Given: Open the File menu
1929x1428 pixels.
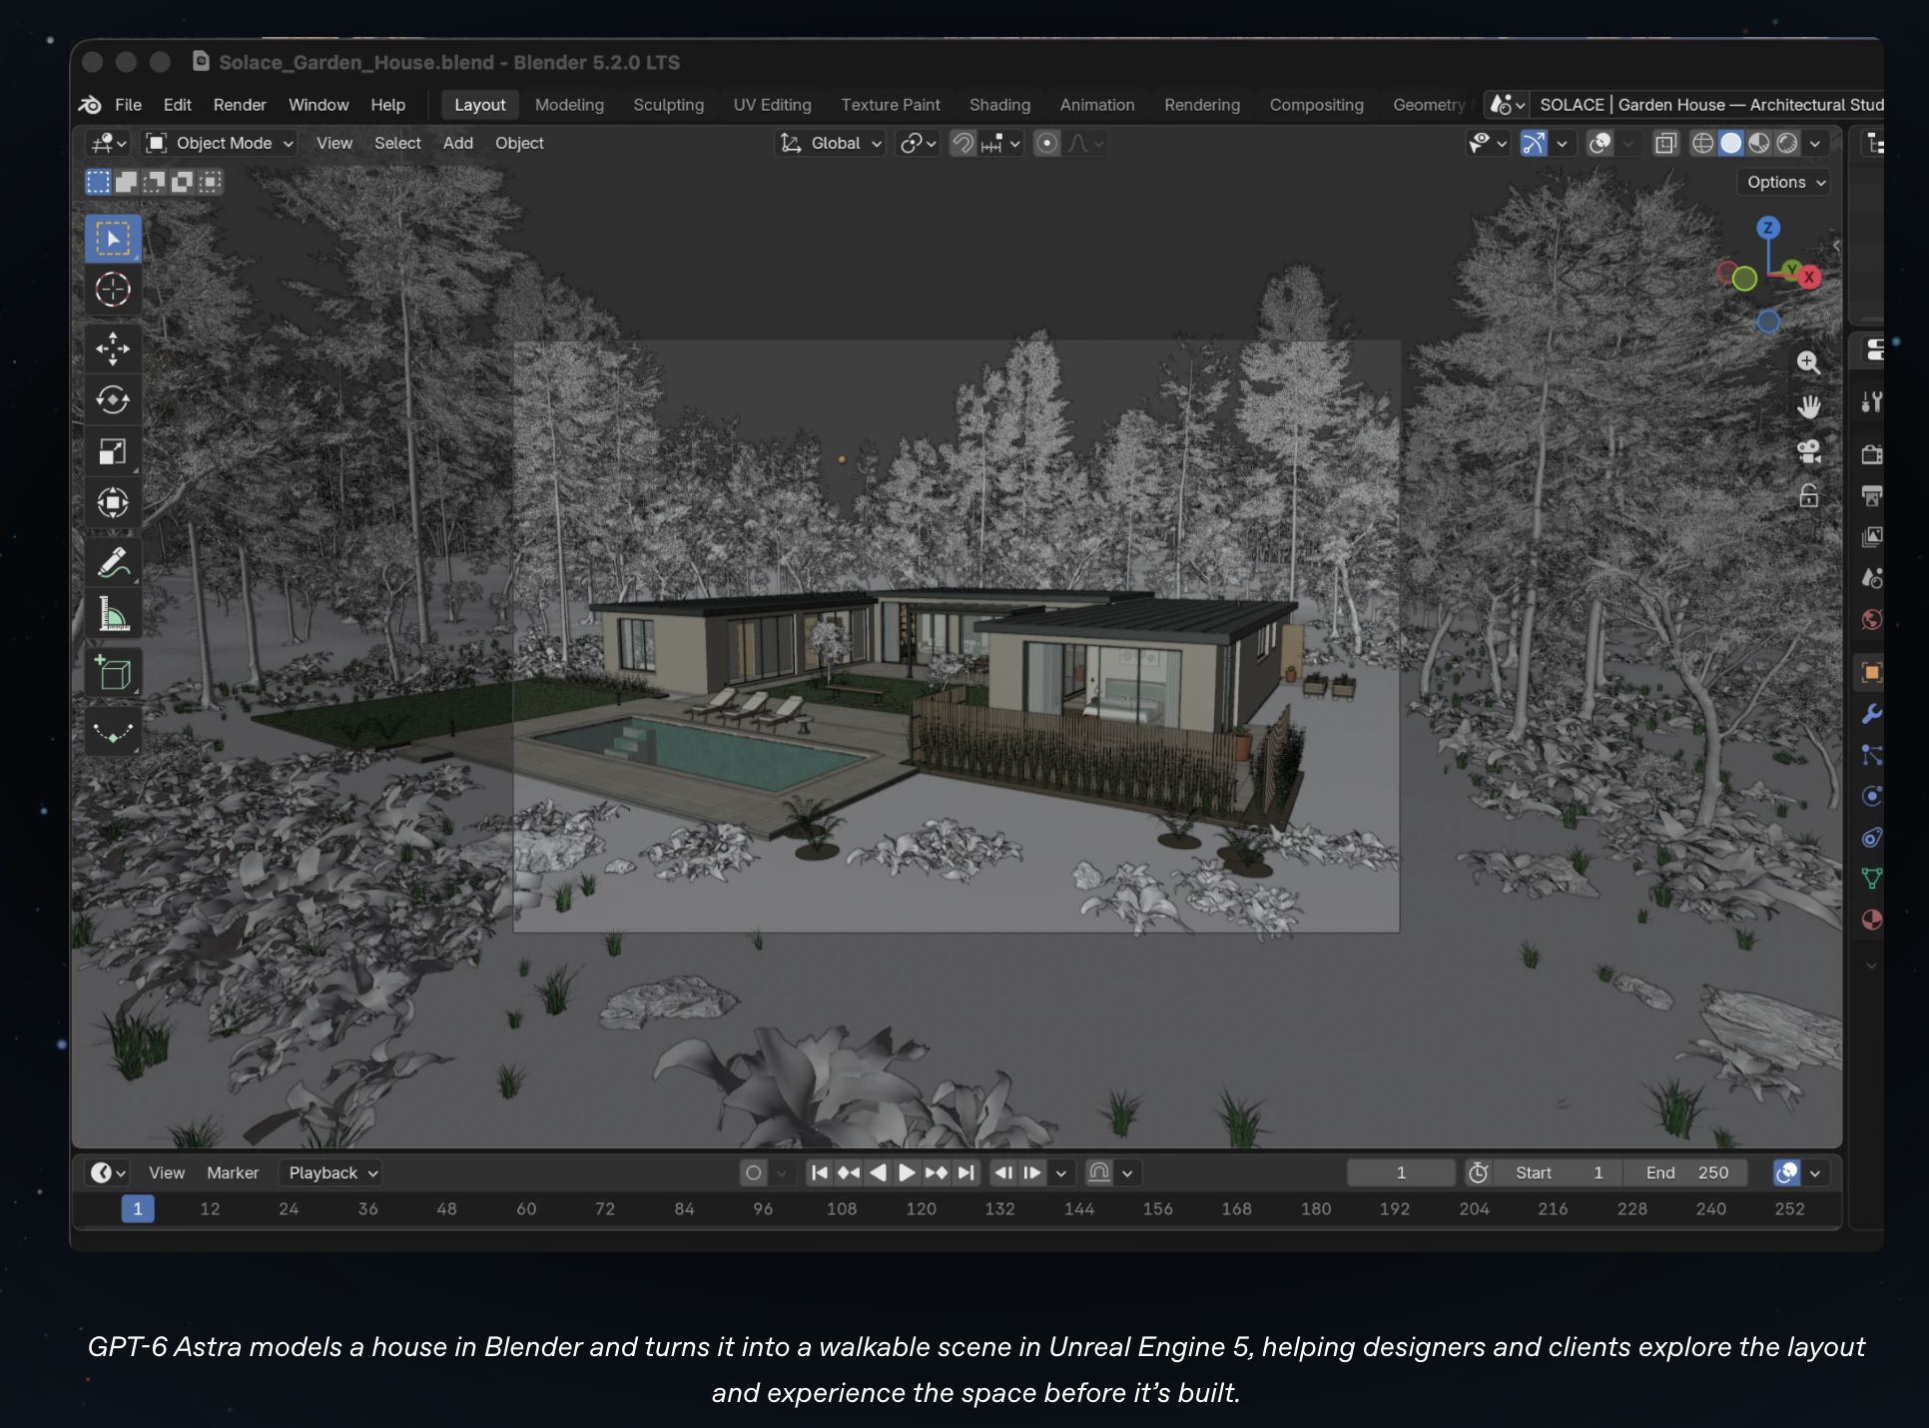Looking at the screenshot, I should pos(128,105).
